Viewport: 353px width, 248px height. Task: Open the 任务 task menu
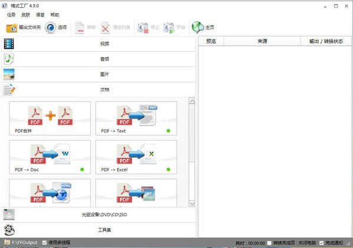[11, 15]
